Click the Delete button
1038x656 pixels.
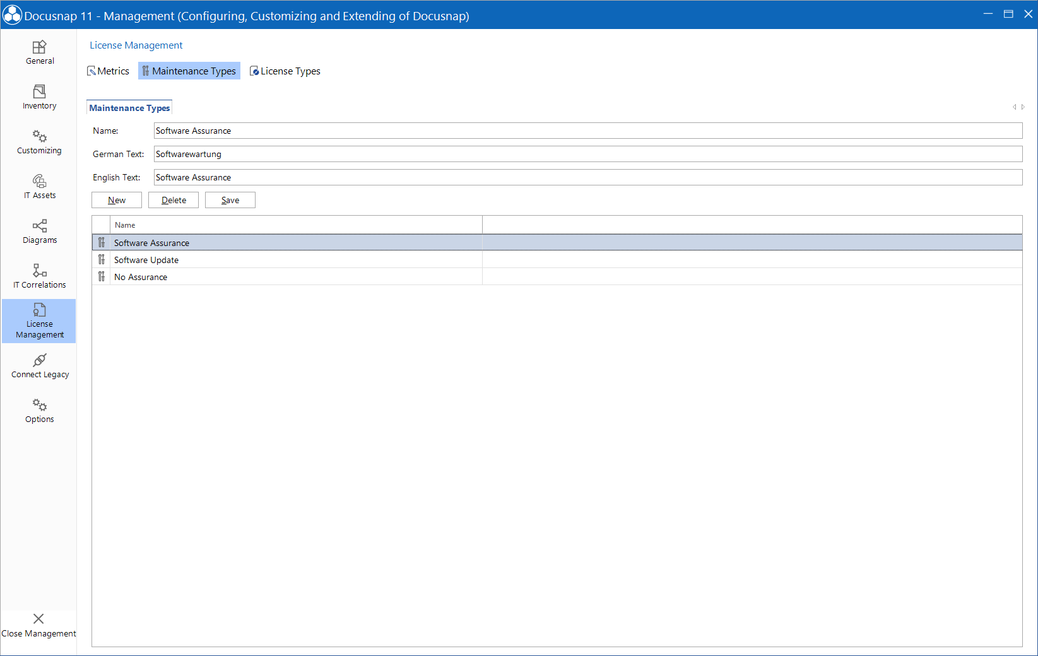tap(173, 199)
